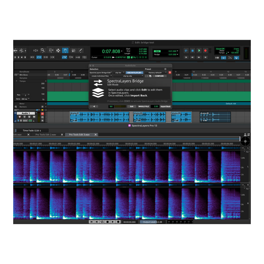Stop playback in Pro Tools transport

(x=192, y=50)
